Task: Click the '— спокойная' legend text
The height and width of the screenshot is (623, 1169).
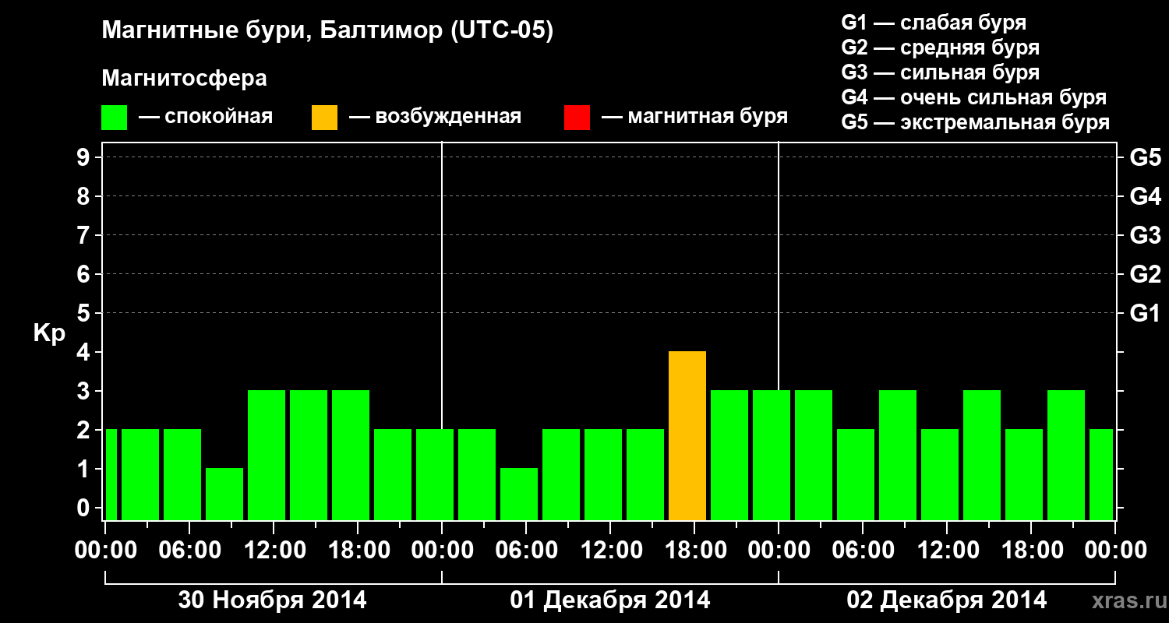Action: [206, 118]
